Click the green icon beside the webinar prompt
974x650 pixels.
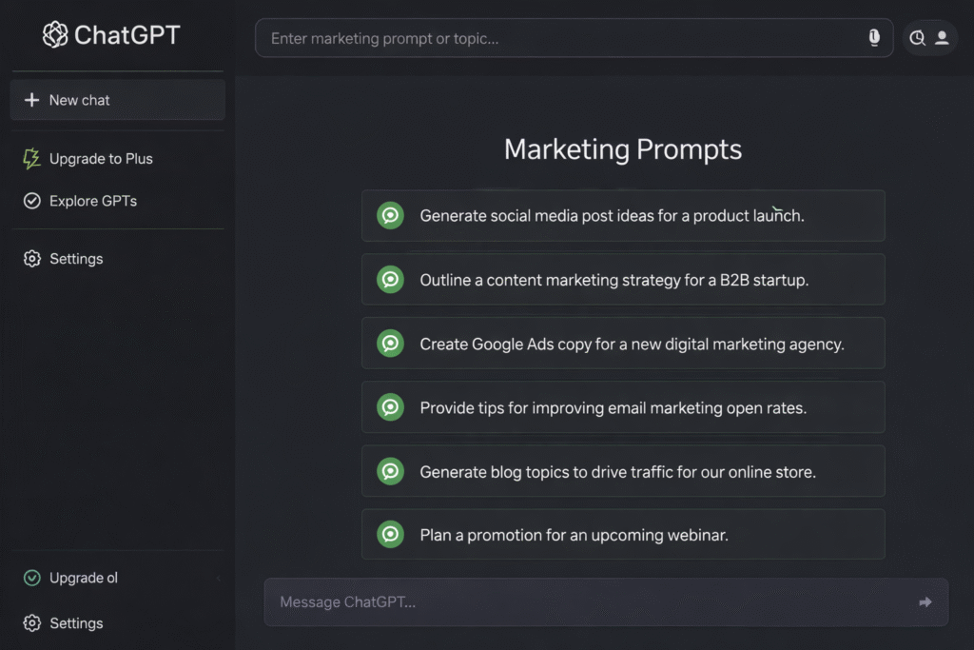390,534
